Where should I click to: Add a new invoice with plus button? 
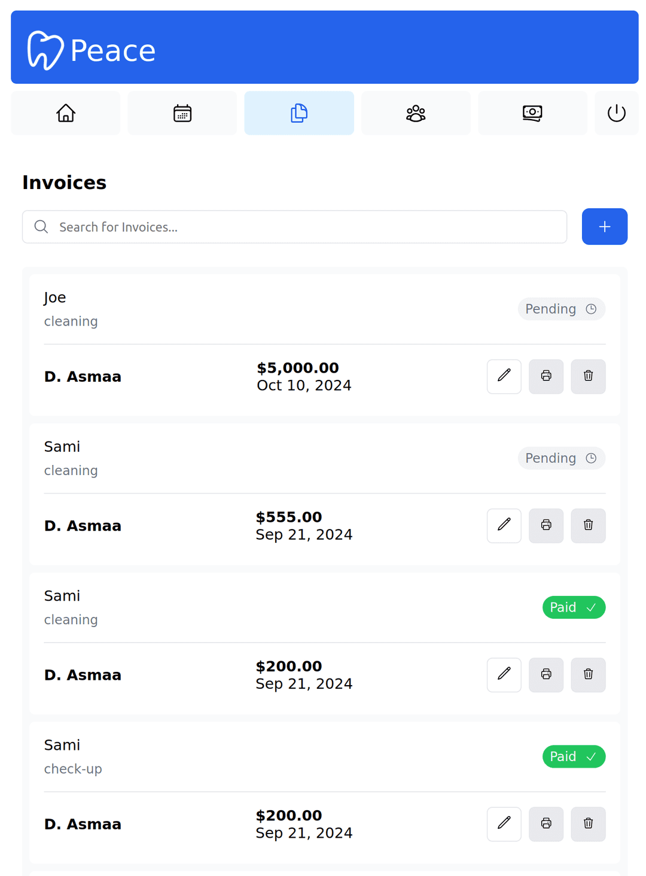[605, 227]
